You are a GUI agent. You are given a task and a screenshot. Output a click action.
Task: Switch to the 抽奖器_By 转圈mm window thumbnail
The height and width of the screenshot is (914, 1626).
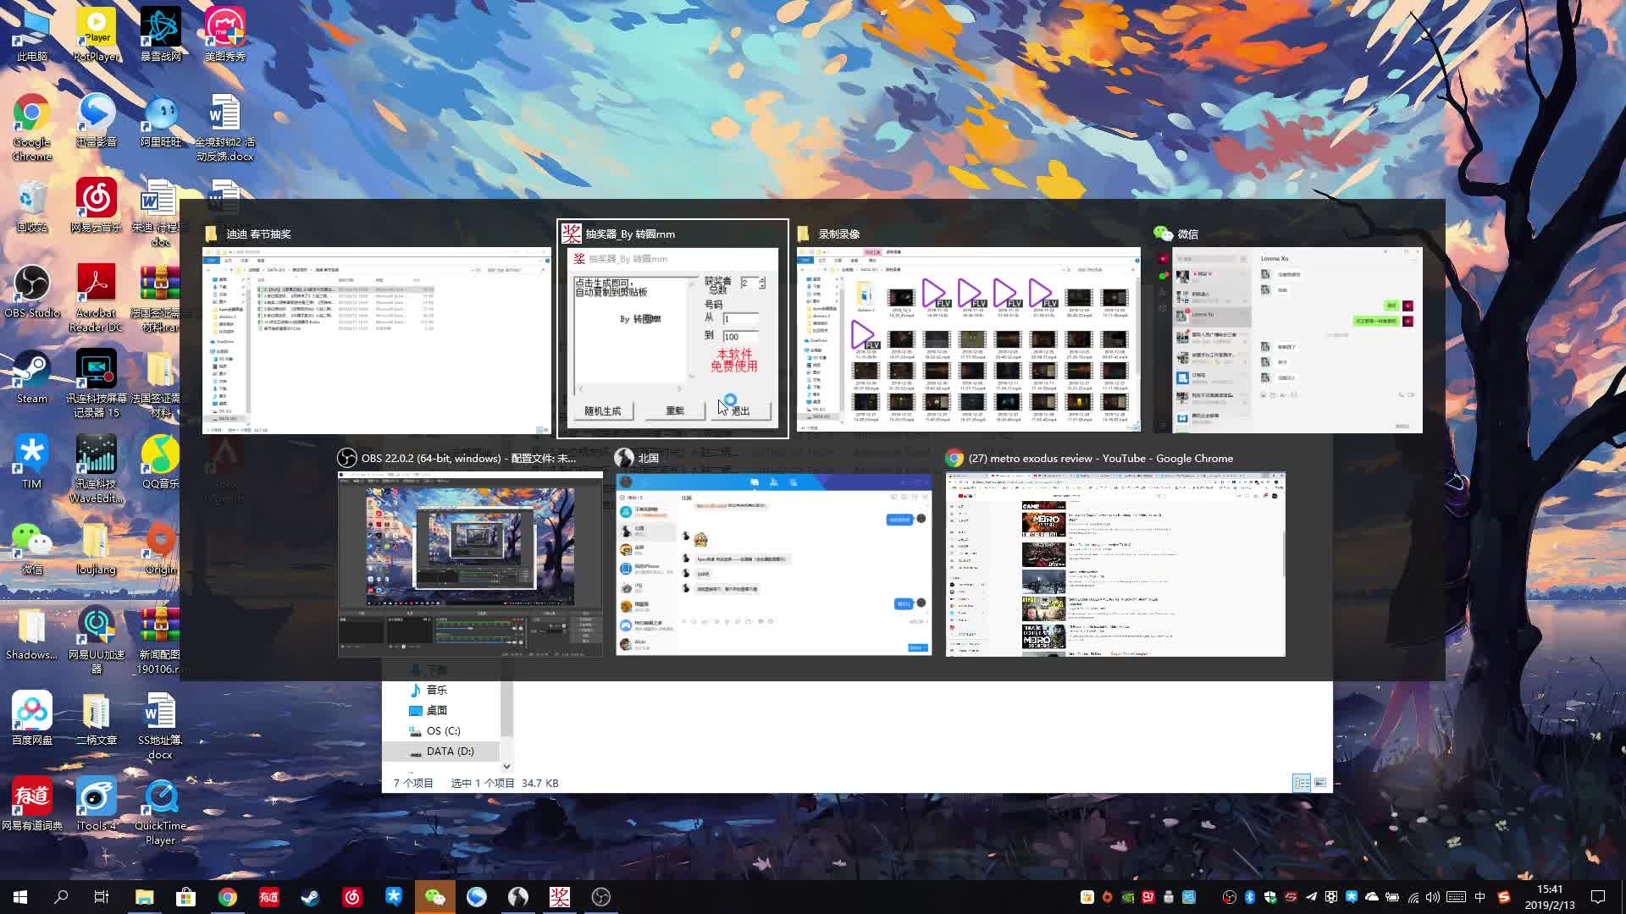(672, 330)
